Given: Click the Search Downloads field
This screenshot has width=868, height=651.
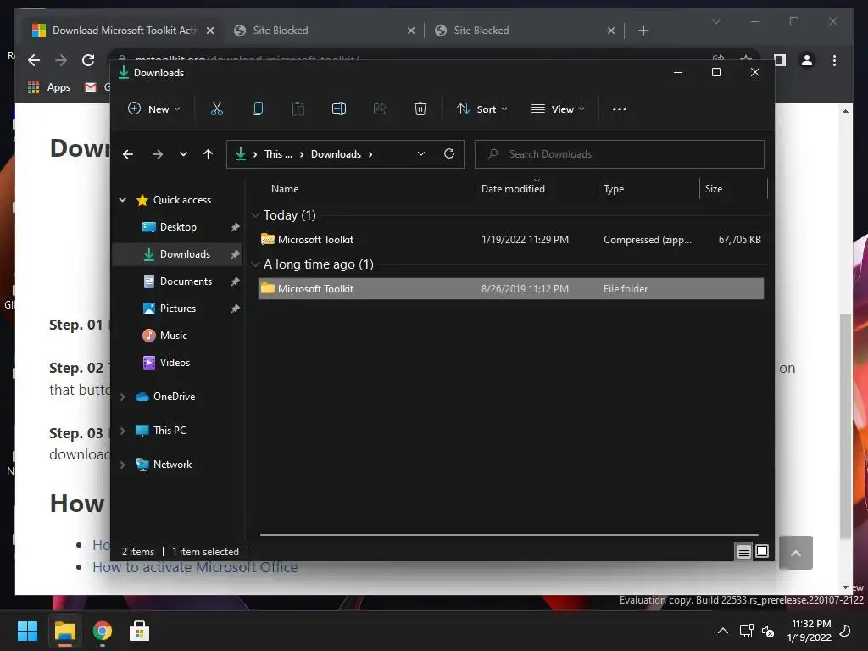Looking at the screenshot, I should point(620,154).
